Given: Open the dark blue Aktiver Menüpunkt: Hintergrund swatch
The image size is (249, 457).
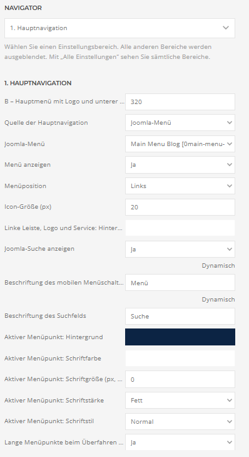Looking at the screenshot, I should (x=180, y=337).
